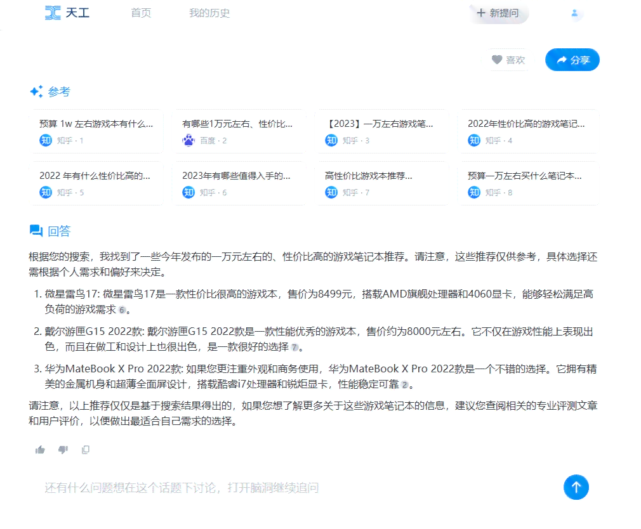The image size is (641, 529).
Task: Open the user profile avatar icon
Action: pos(574,13)
